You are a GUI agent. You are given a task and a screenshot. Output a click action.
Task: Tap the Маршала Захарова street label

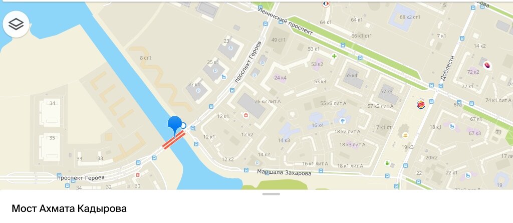284,172
